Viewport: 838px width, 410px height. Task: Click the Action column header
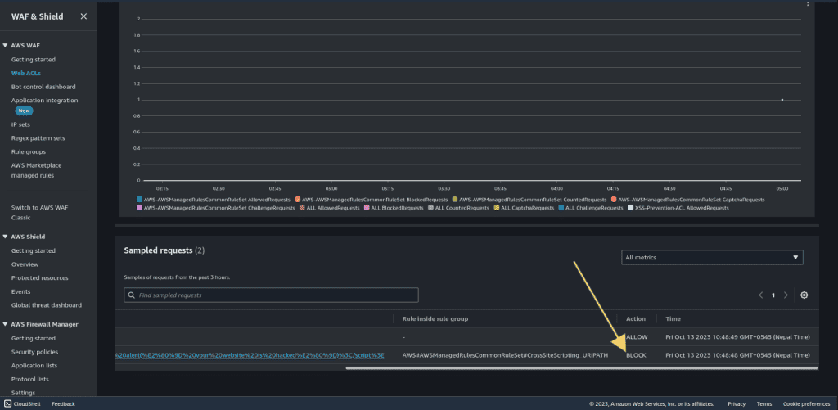click(635, 318)
